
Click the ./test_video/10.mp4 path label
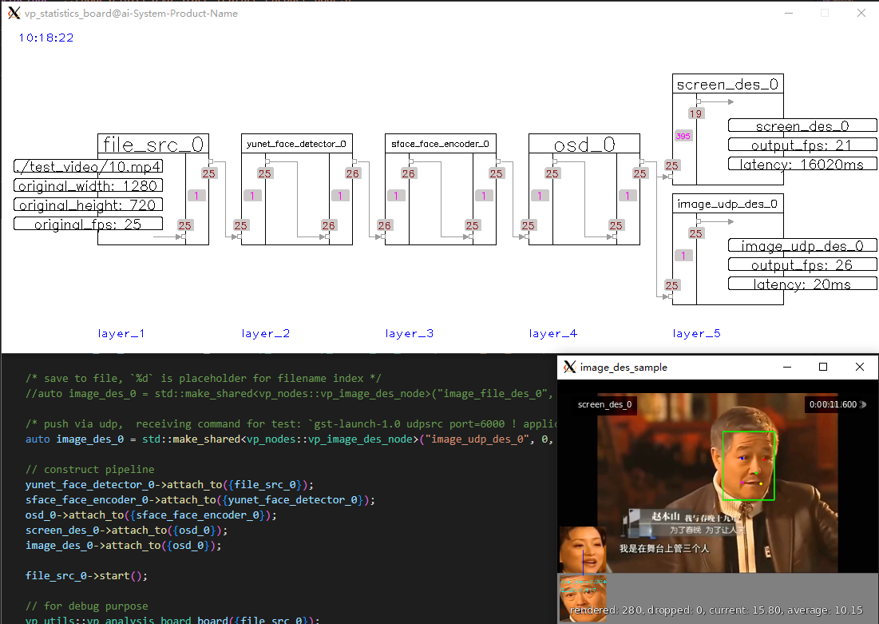[x=89, y=167]
